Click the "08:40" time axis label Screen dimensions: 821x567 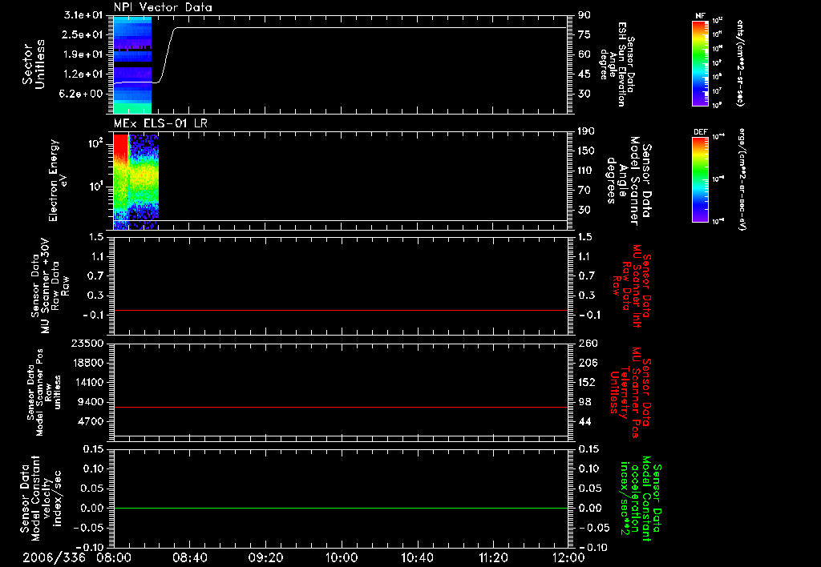pos(190,557)
